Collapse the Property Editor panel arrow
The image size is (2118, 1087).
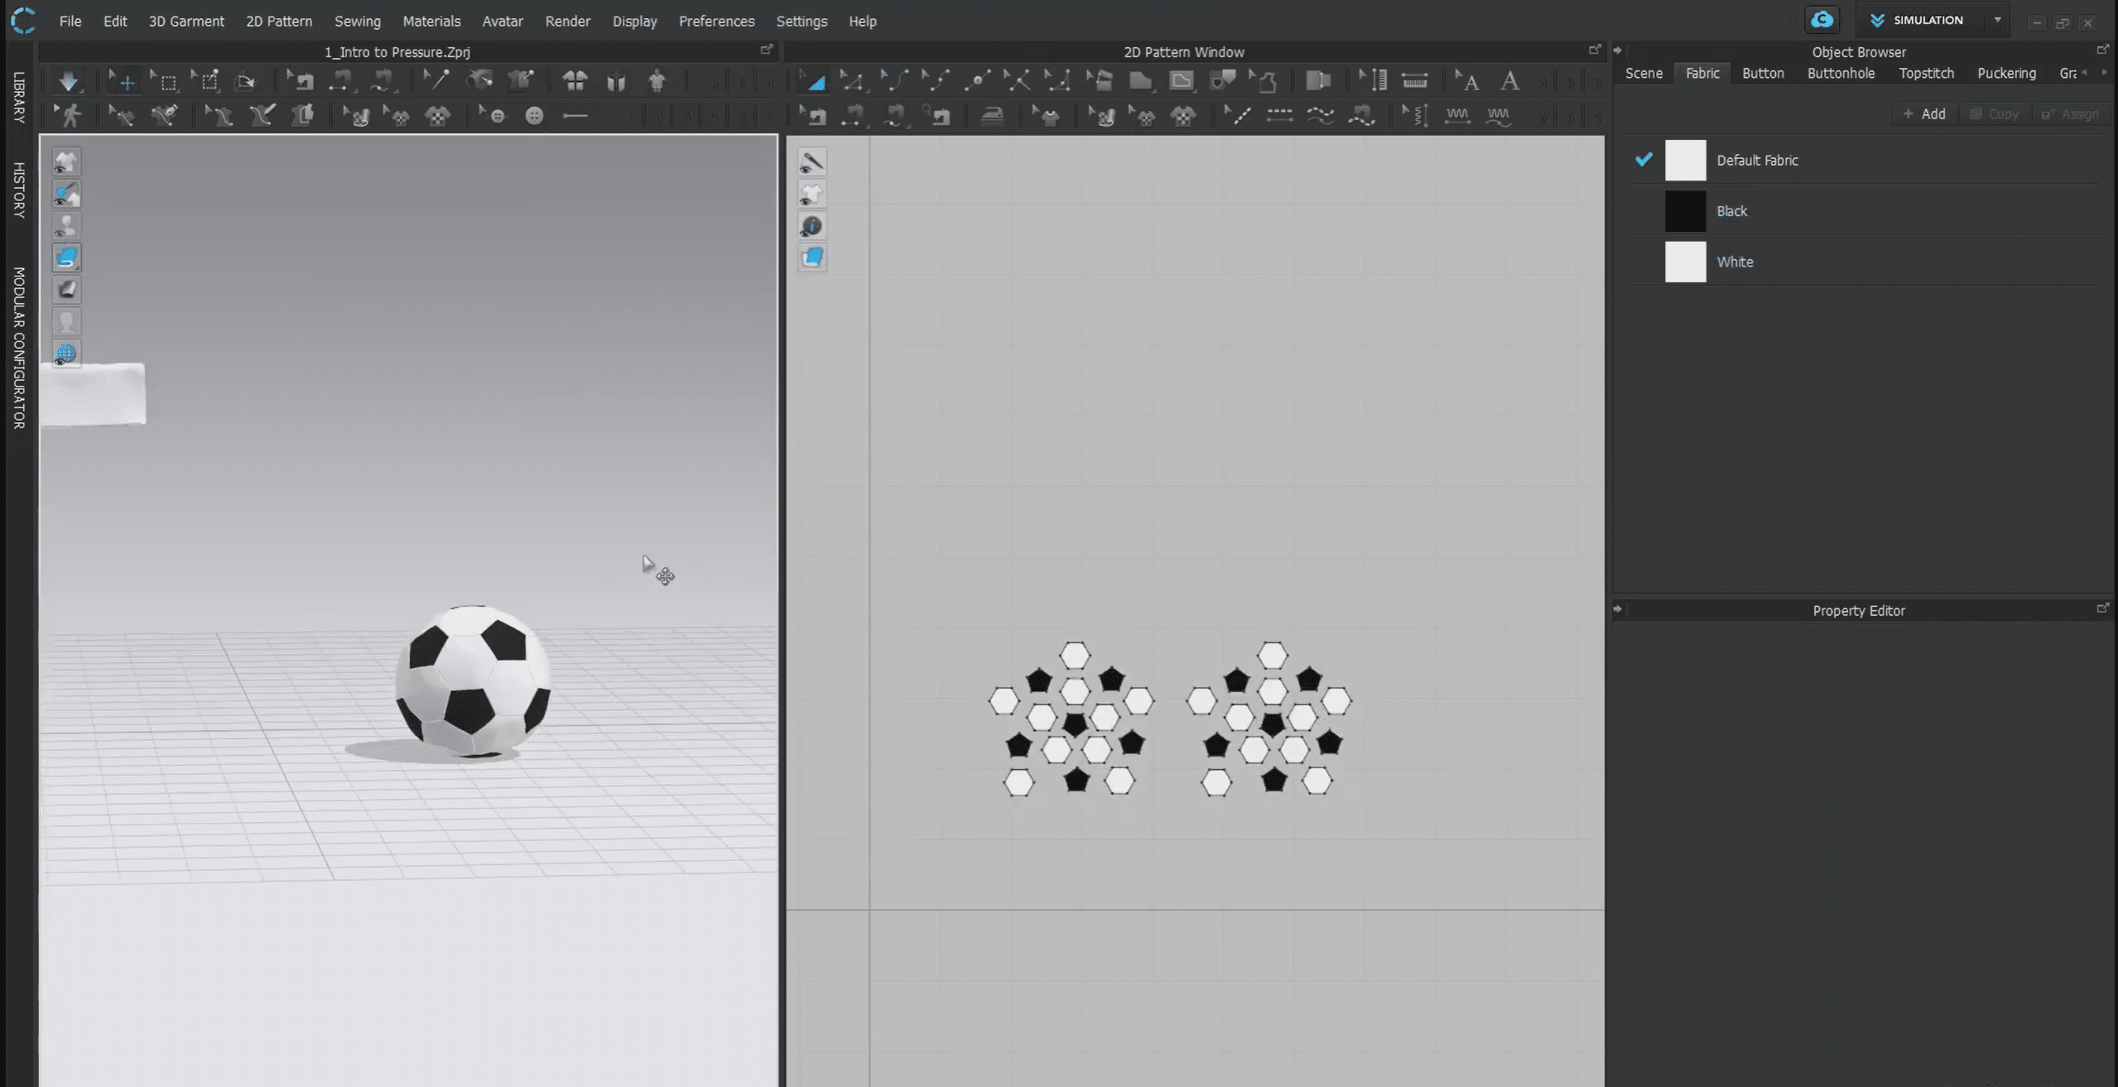[1618, 609]
